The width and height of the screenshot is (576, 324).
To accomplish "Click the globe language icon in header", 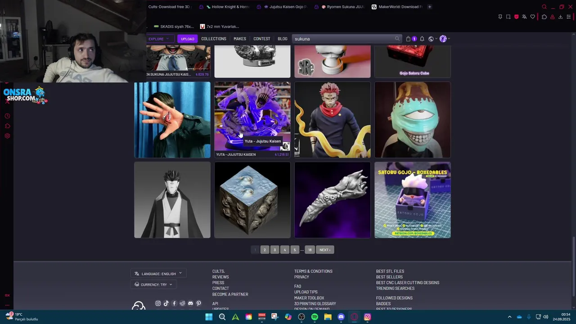I will 431,39.
